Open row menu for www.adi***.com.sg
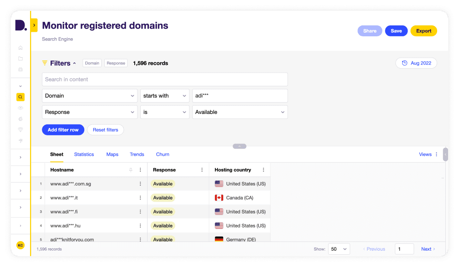The width and height of the screenshot is (459, 267). tap(140, 184)
